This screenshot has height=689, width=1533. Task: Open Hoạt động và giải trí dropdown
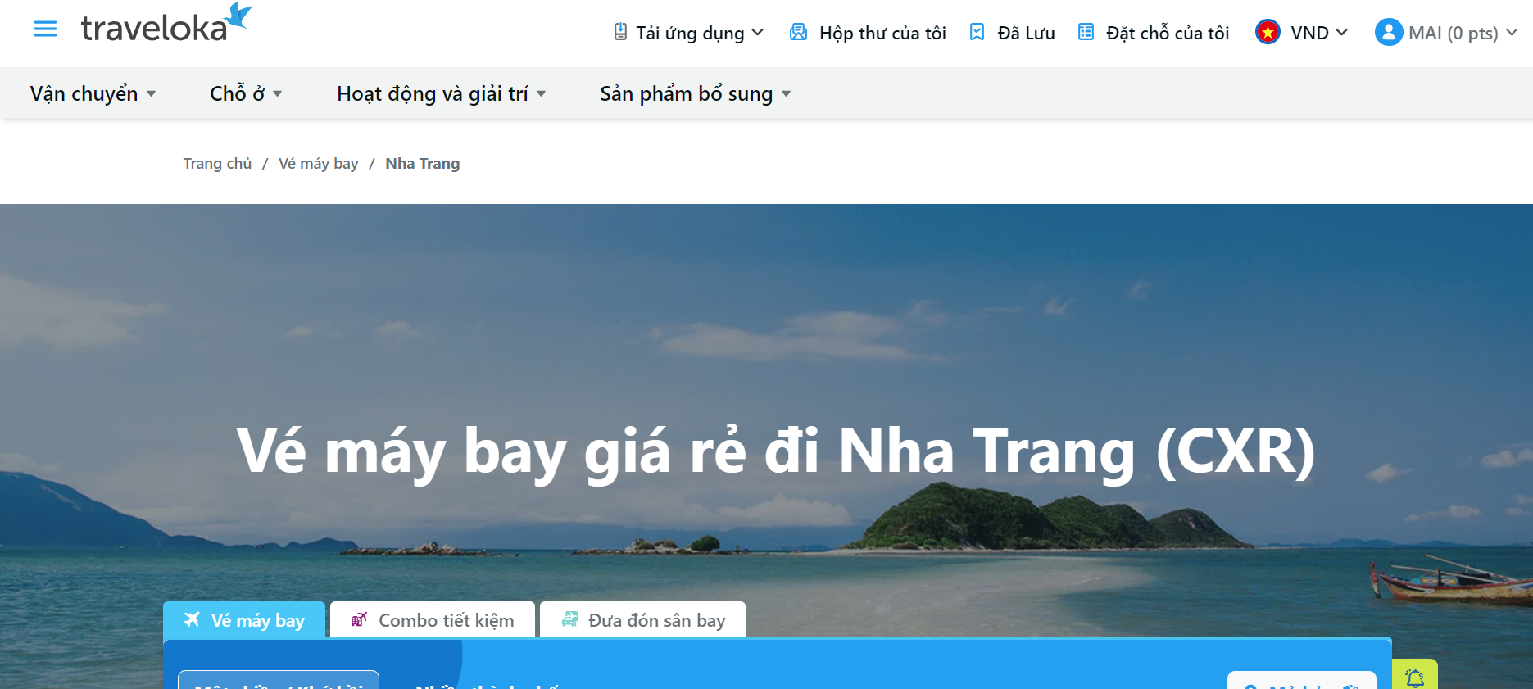point(441,94)
